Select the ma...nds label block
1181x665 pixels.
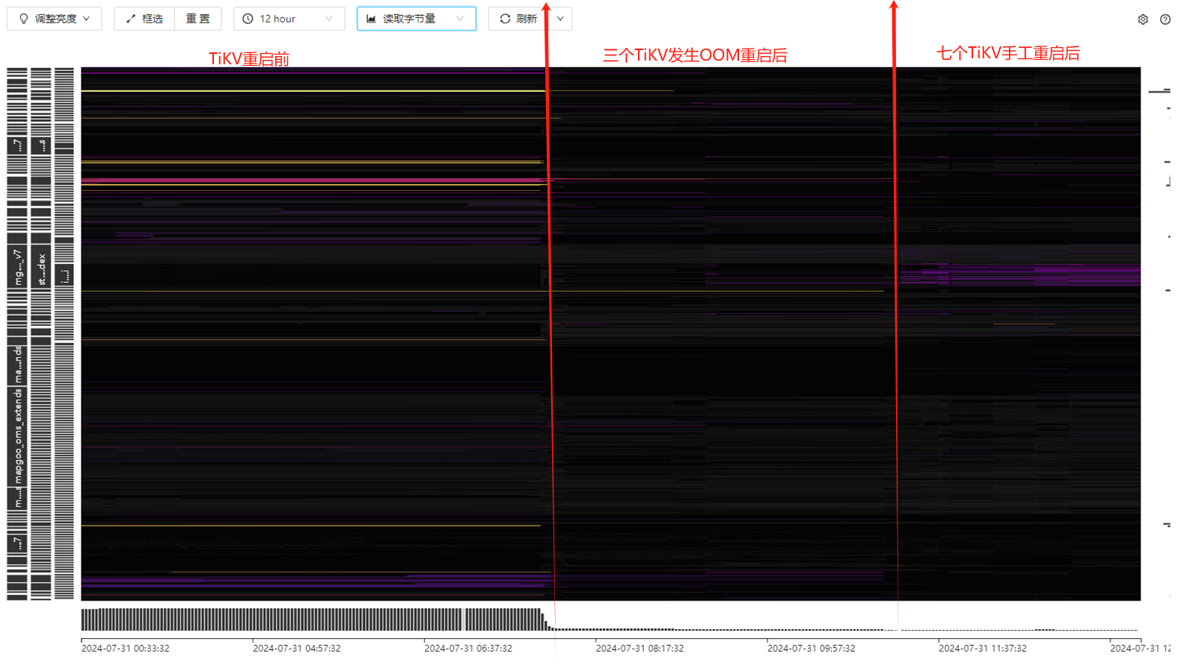[18, 365]
